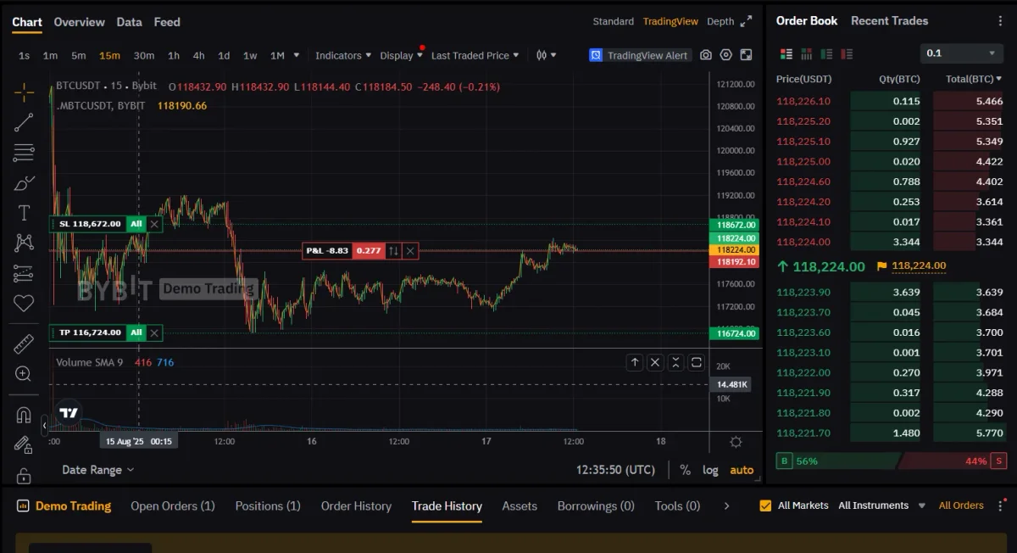The height and width of the screenshot is (553, 1017).
Task: Switch to Standard chart mode
Action: coord(613,21)
